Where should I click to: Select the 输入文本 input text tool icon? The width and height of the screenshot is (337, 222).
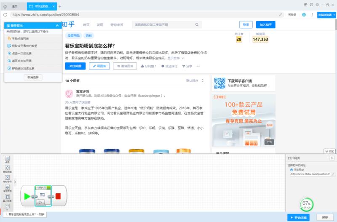7,198
